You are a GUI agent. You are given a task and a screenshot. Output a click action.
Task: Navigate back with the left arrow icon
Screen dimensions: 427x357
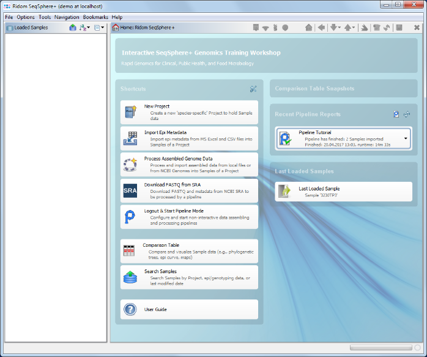[321, 28]
